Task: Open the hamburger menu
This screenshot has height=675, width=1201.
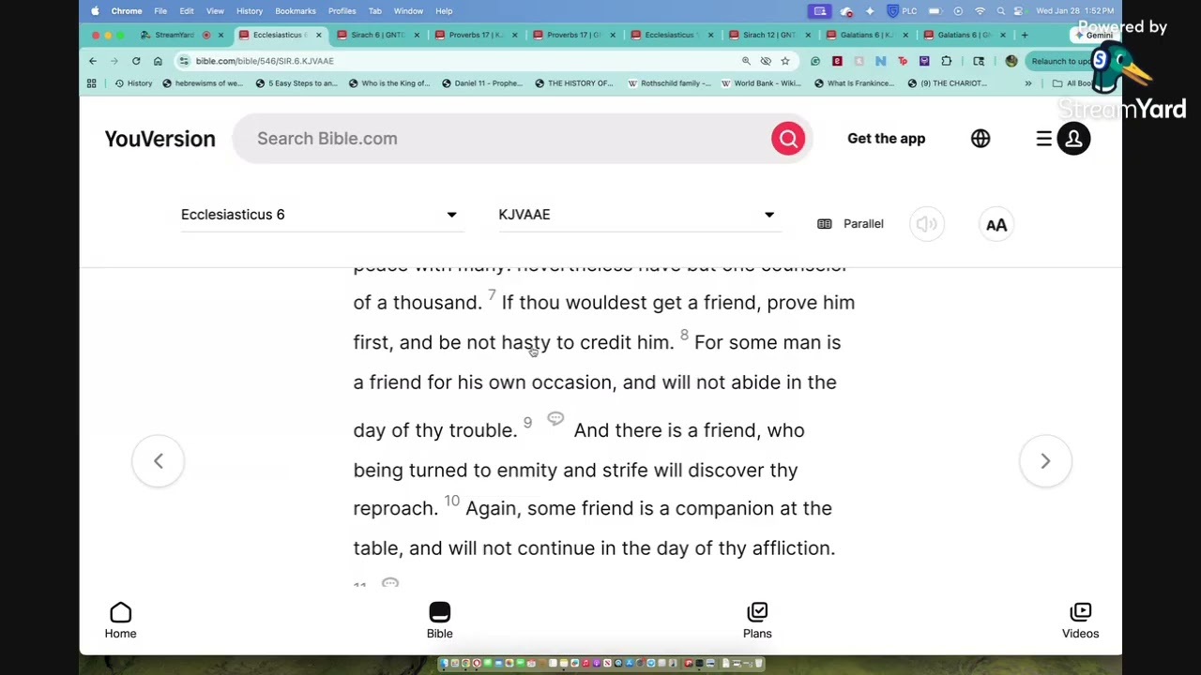Action: [1043, 139]
